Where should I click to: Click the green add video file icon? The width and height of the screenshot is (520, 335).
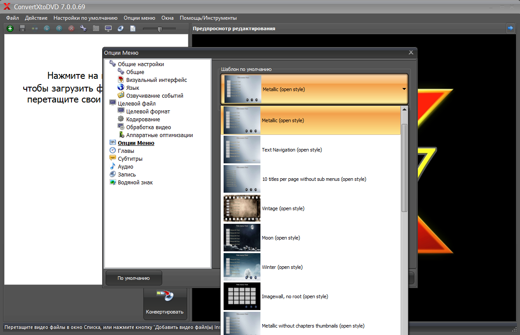pos(10,28)
